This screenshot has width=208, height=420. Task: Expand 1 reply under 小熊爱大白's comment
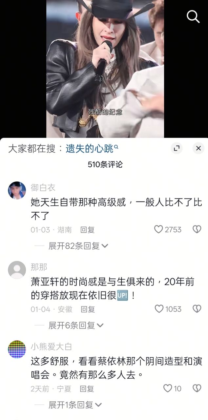coord(75,405)
